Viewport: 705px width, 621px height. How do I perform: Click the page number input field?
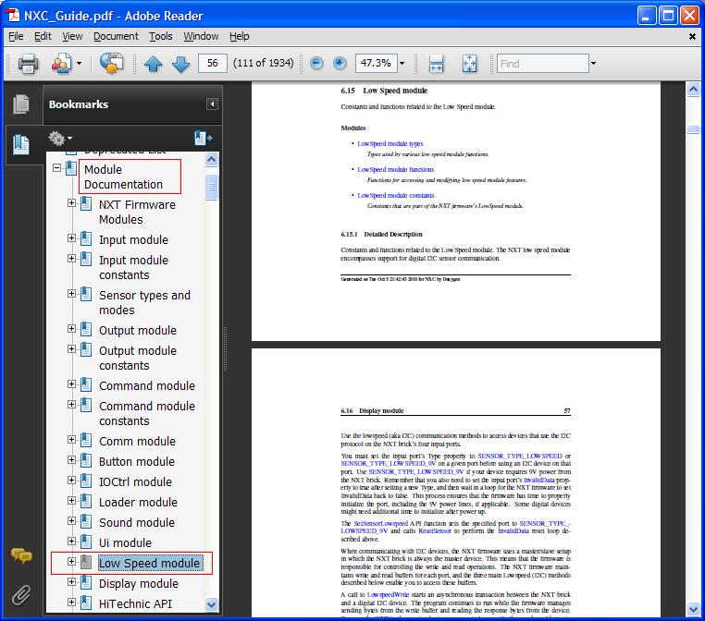(213, 64)
